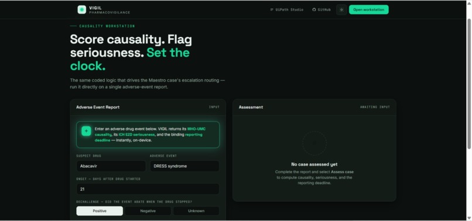The width and height of the screenshot is (472, 221).
Task: Click the Adverse Event Report heading
Action: [98, 107]
